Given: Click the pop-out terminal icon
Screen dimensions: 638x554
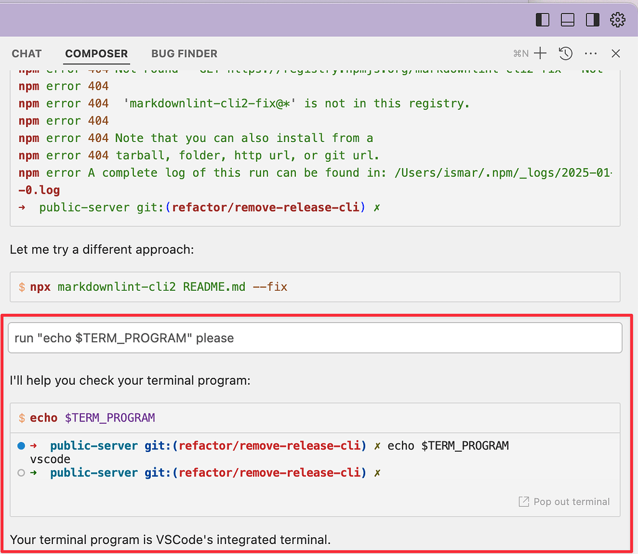Looking at the screenshot, I should 523,502.
